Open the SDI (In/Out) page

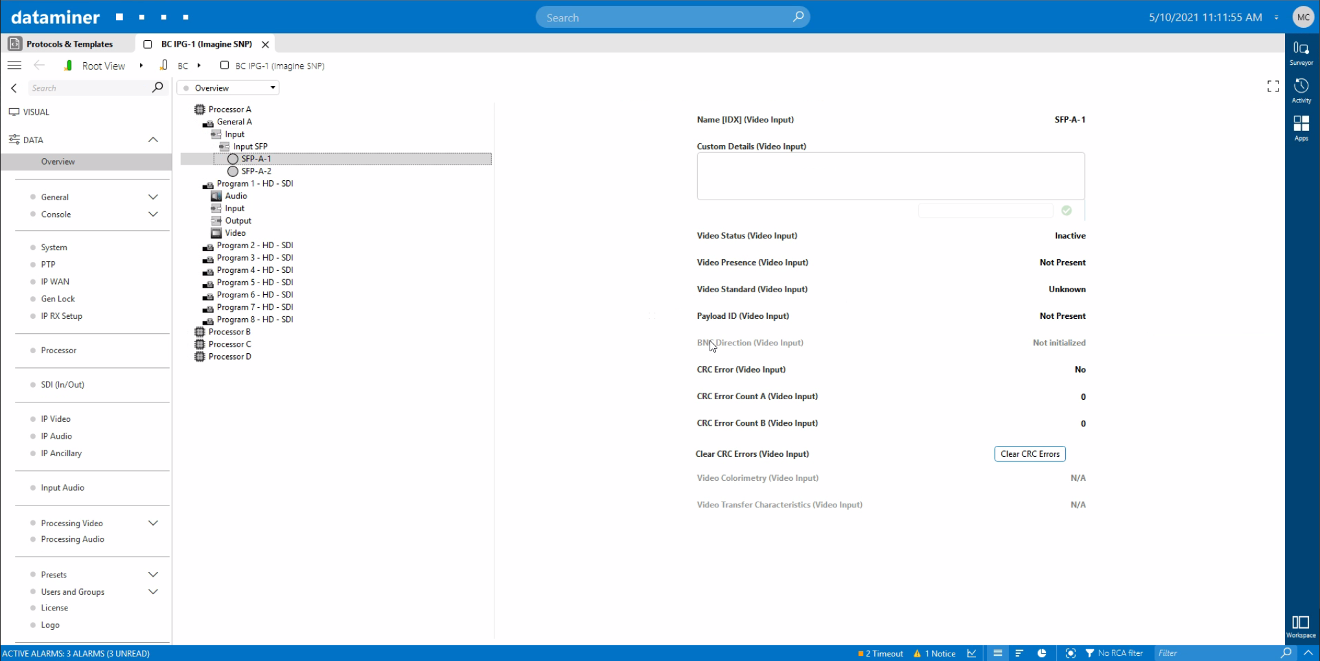point(63,385)
